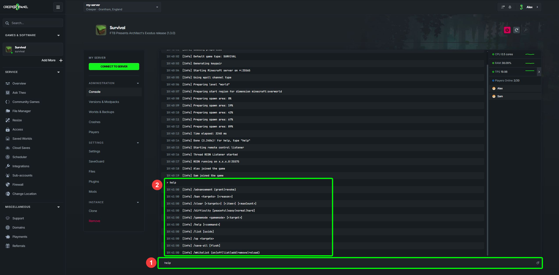
Task: Click the Change Location globe icon
Action: (8, 194)
